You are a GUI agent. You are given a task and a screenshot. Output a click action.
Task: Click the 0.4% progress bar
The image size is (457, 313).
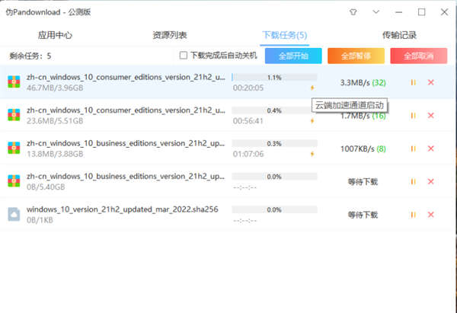click(x=274, y=110)
